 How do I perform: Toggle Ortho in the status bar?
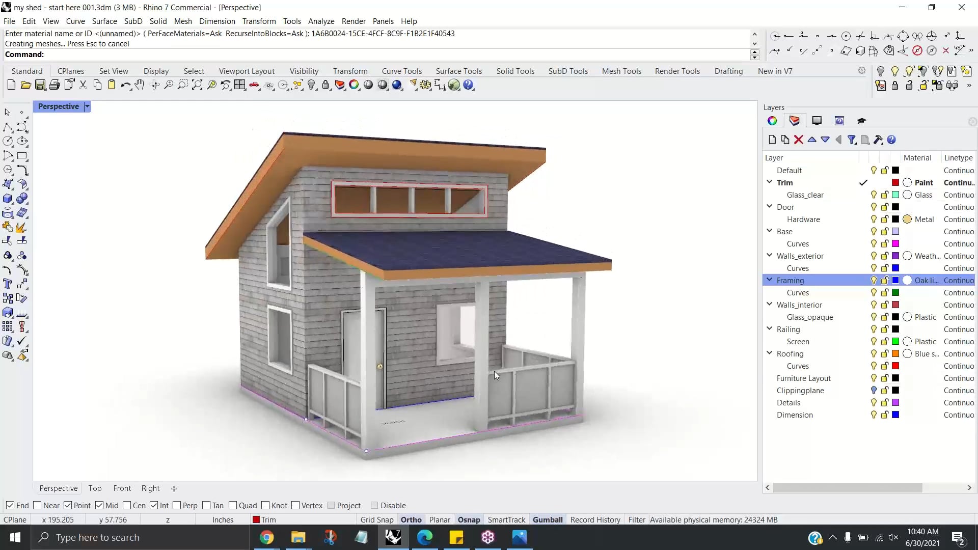tap(411, 520)
